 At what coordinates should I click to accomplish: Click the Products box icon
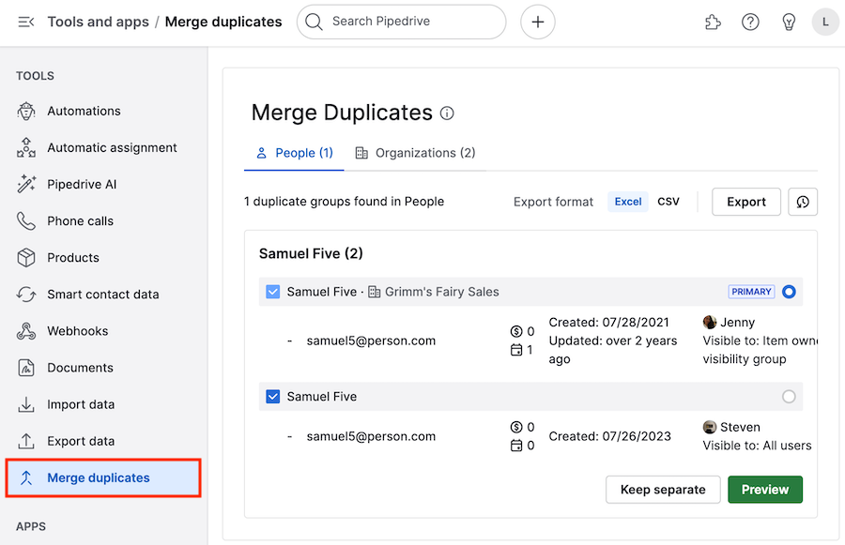26,257
